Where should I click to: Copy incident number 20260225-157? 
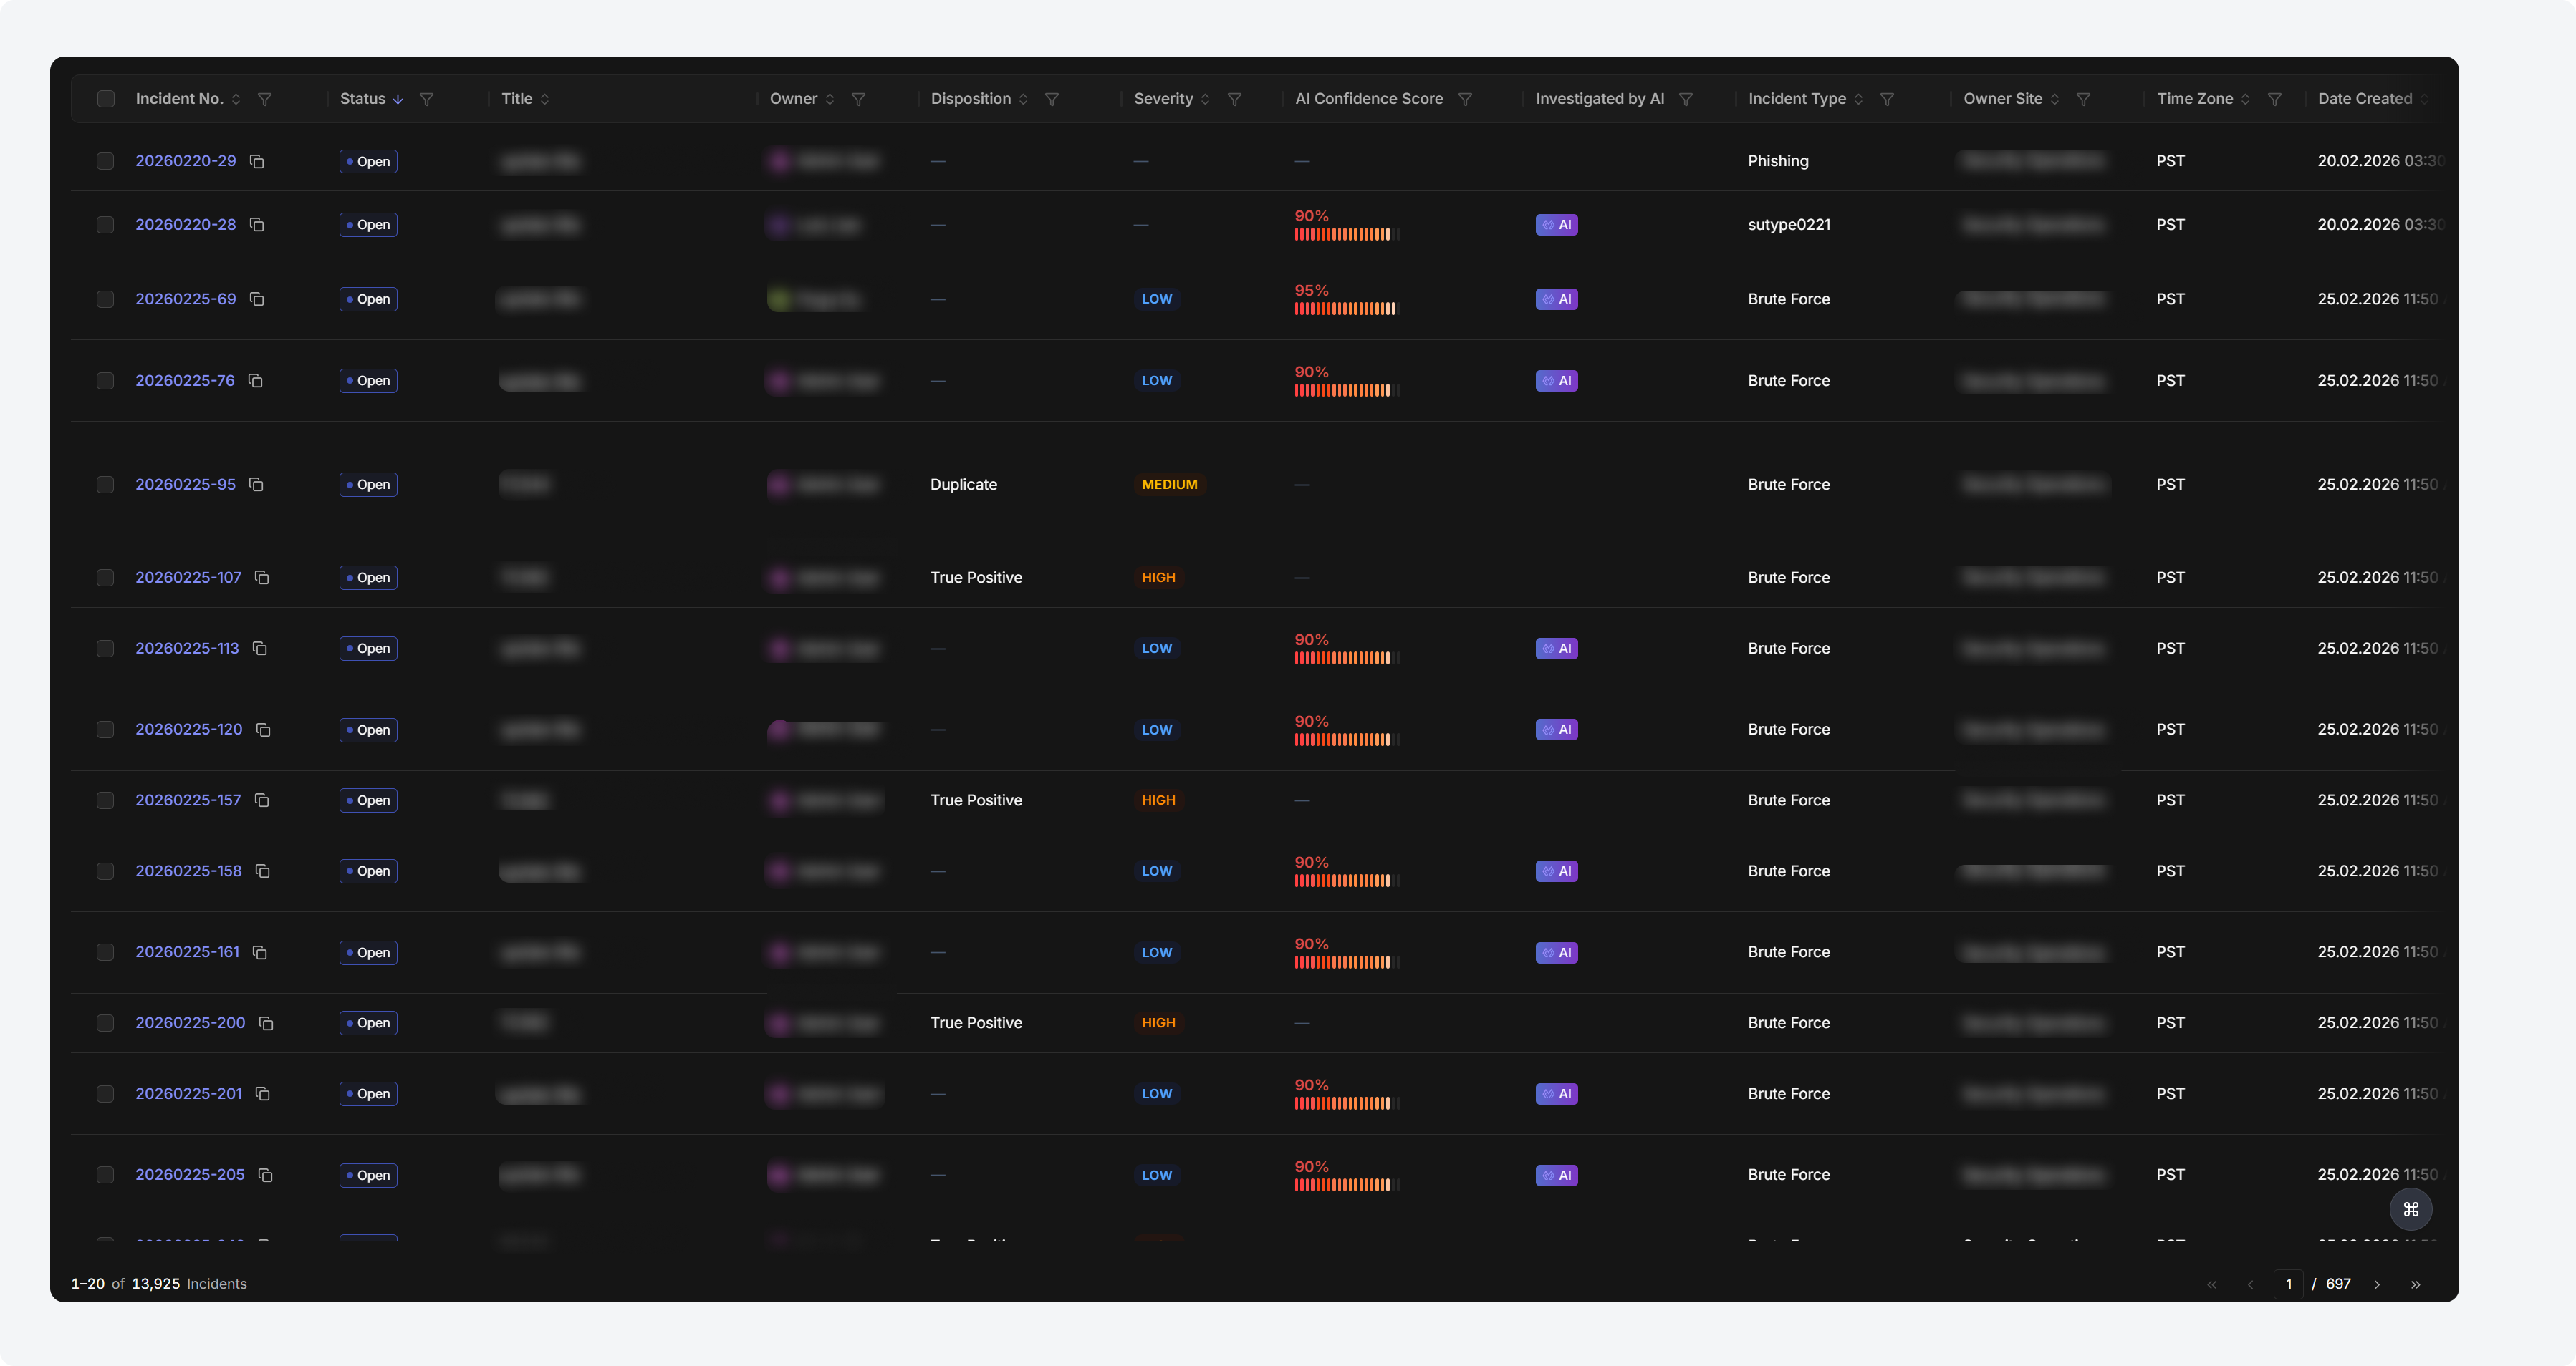[x=262, y=800]
